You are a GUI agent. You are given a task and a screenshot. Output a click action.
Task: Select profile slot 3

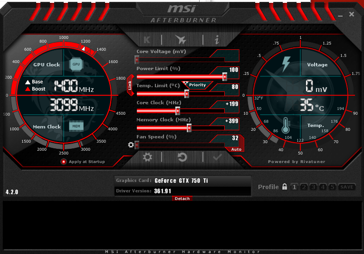click(314, 187)
